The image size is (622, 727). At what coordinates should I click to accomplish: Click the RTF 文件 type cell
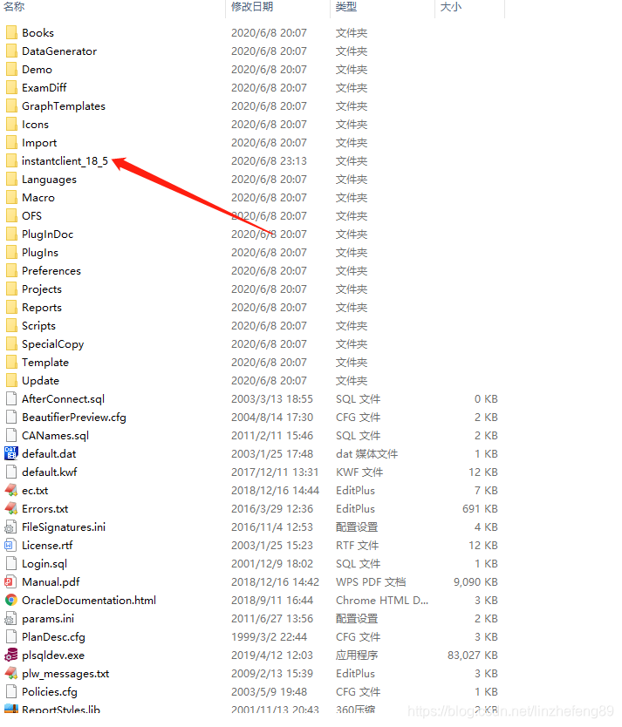357,546
